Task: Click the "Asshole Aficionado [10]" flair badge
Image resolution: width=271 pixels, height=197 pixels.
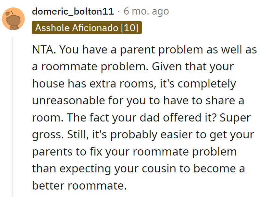Action: coord(87,28)
